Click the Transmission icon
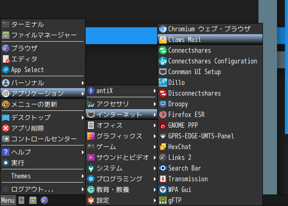288x206 pixels. [x=163, y=179]
